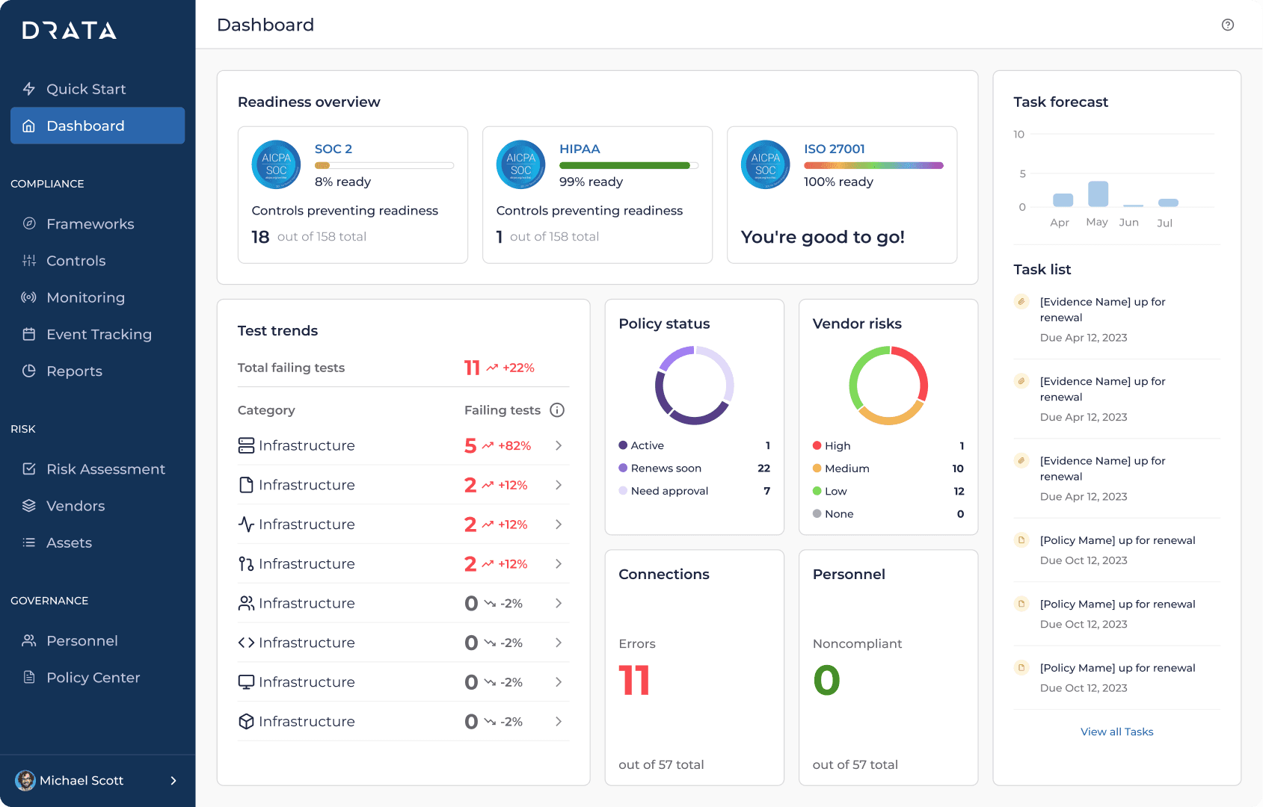Open the HIPAA framework link
This screenshot has width=1263, height=807.
(x=580, y=149)
